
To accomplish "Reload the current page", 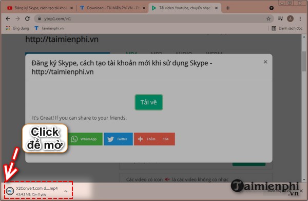I will pos(27,19).
